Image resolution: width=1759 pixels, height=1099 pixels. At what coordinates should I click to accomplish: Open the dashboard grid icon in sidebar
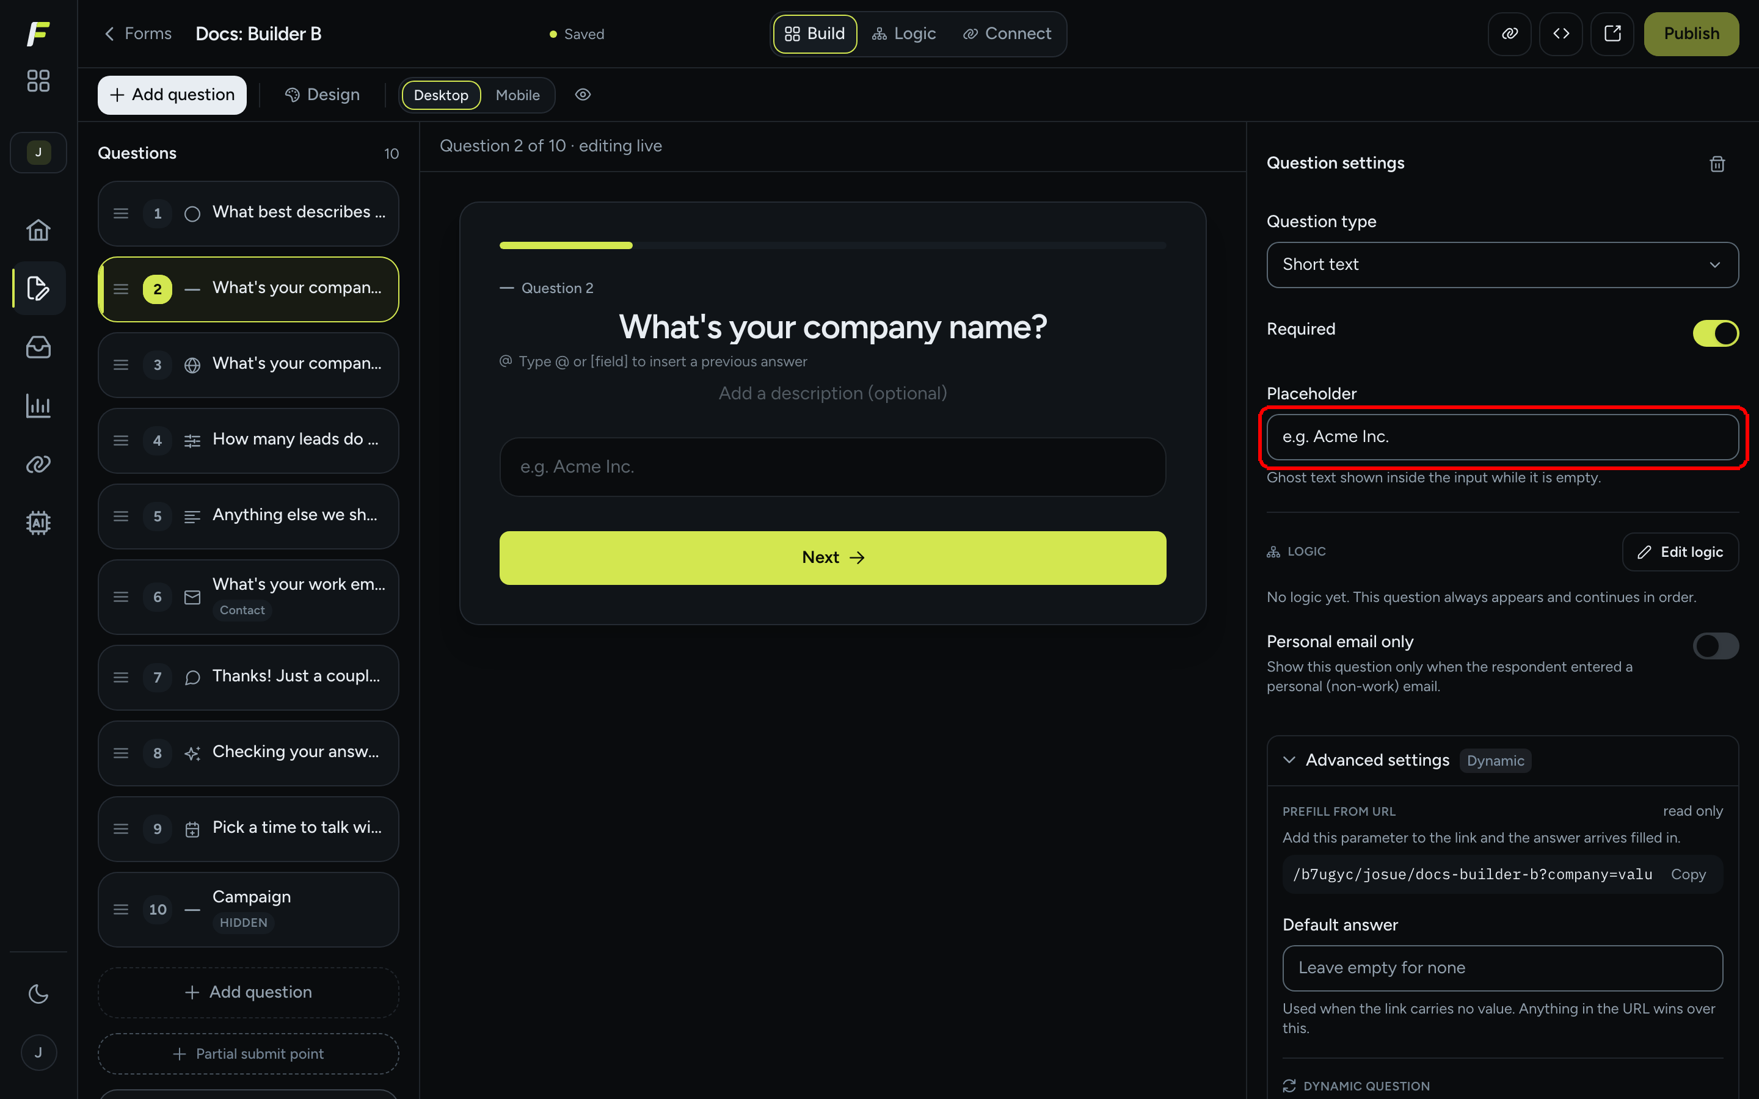click(x=38, y=81)
